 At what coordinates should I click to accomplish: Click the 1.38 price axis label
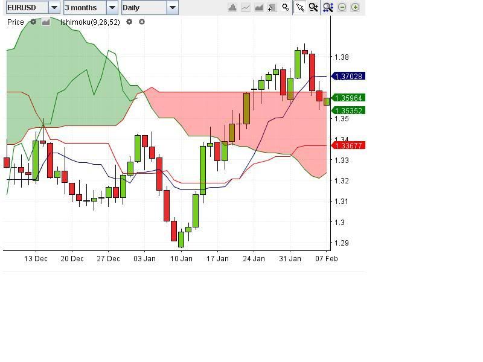342,57
